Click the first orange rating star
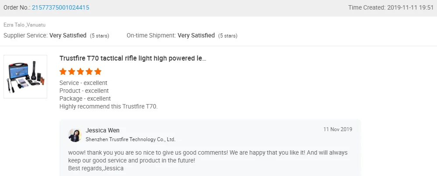Image resolution: width=437 pixels, height=176 pixels. [x=63, y=71]
